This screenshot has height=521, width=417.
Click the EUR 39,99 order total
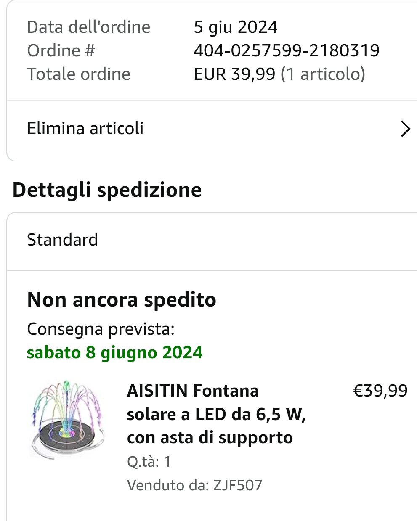coord(234,74)
